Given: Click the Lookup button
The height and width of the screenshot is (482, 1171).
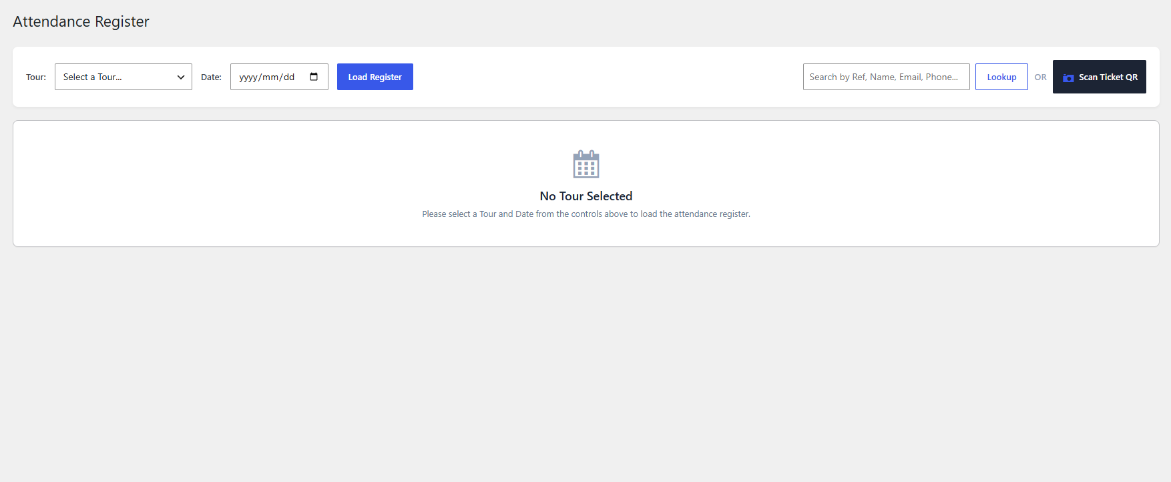Looking at the screenshot, I should [1001, 77].
